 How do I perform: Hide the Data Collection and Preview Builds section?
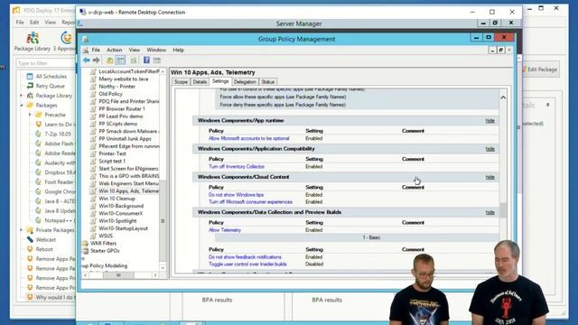pyautogui.click(x=489, y=213)
